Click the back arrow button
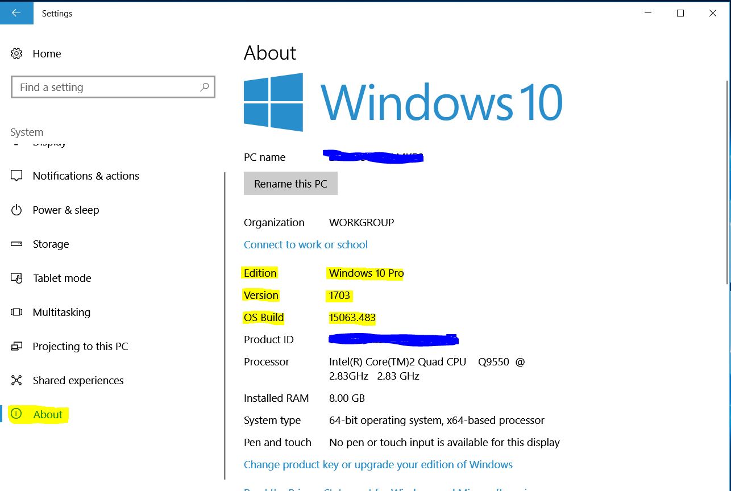The height and width of the screenshot is (491, 731). (x=16, y=13)
